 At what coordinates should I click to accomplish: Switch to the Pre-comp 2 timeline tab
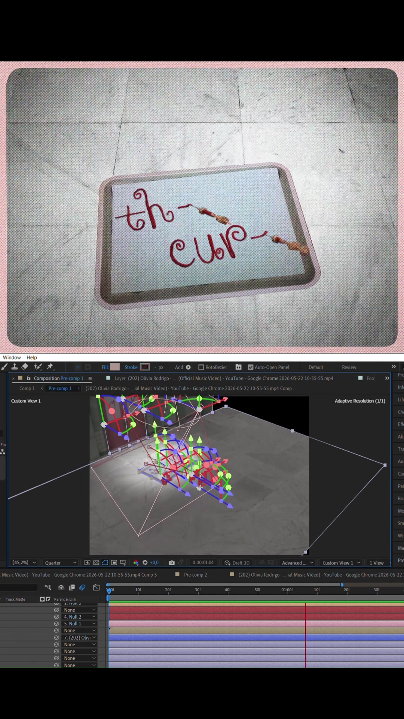195,574
